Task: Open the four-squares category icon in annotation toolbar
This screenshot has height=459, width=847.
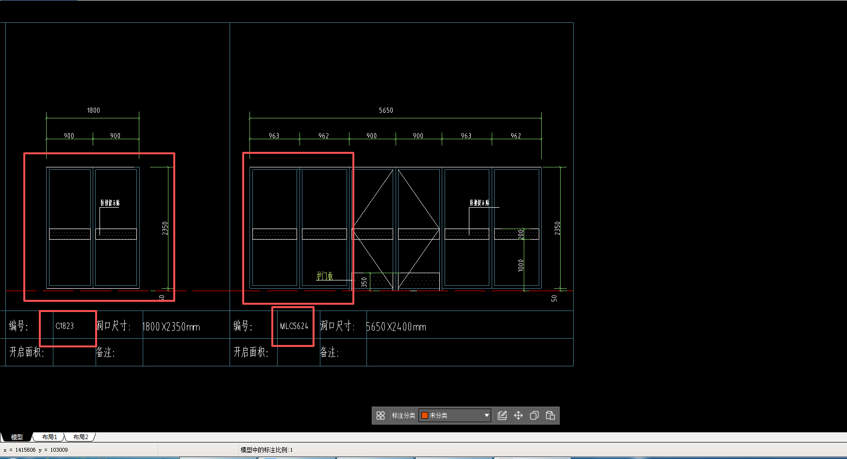Action: pyautogui.click(x=381, y=415)
